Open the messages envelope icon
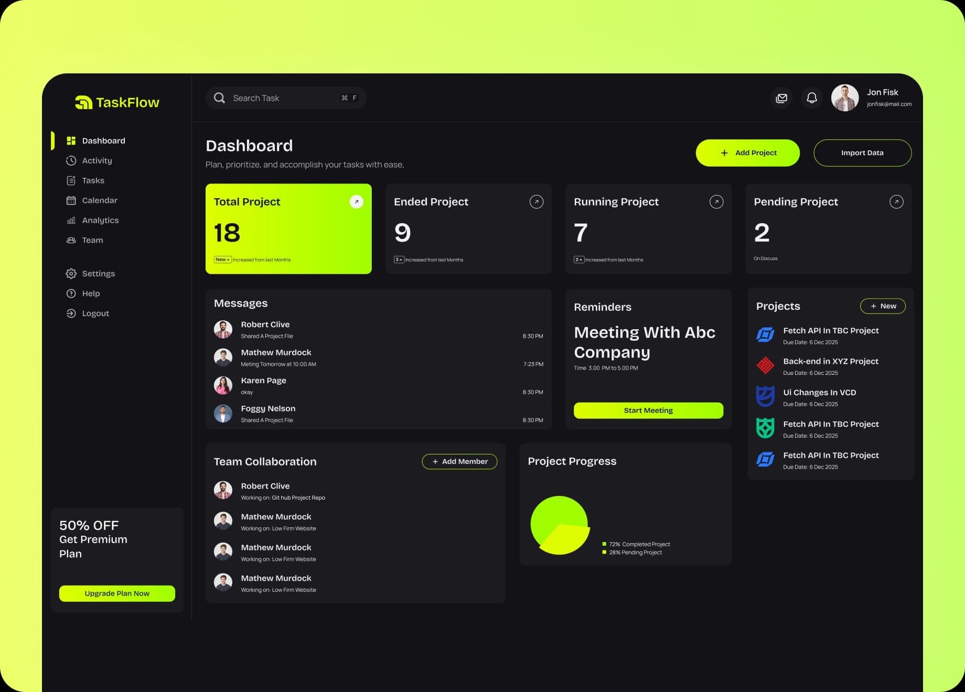 pos(781,98)
